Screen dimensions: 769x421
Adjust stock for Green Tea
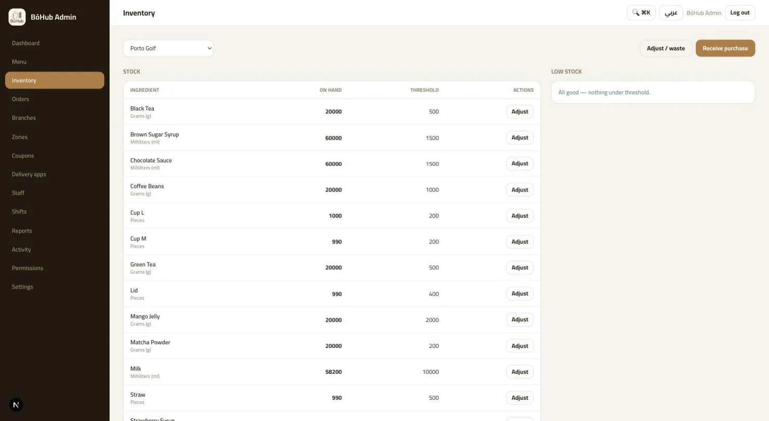520,268
